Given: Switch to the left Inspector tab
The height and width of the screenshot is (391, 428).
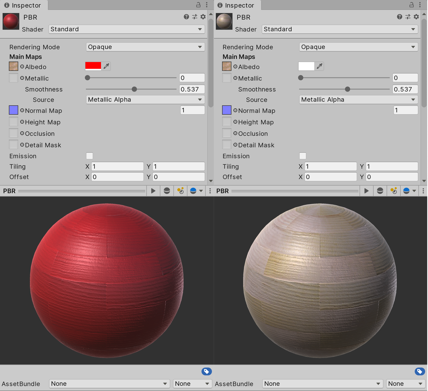Looking at the screenshot, I should coord(23,5).
